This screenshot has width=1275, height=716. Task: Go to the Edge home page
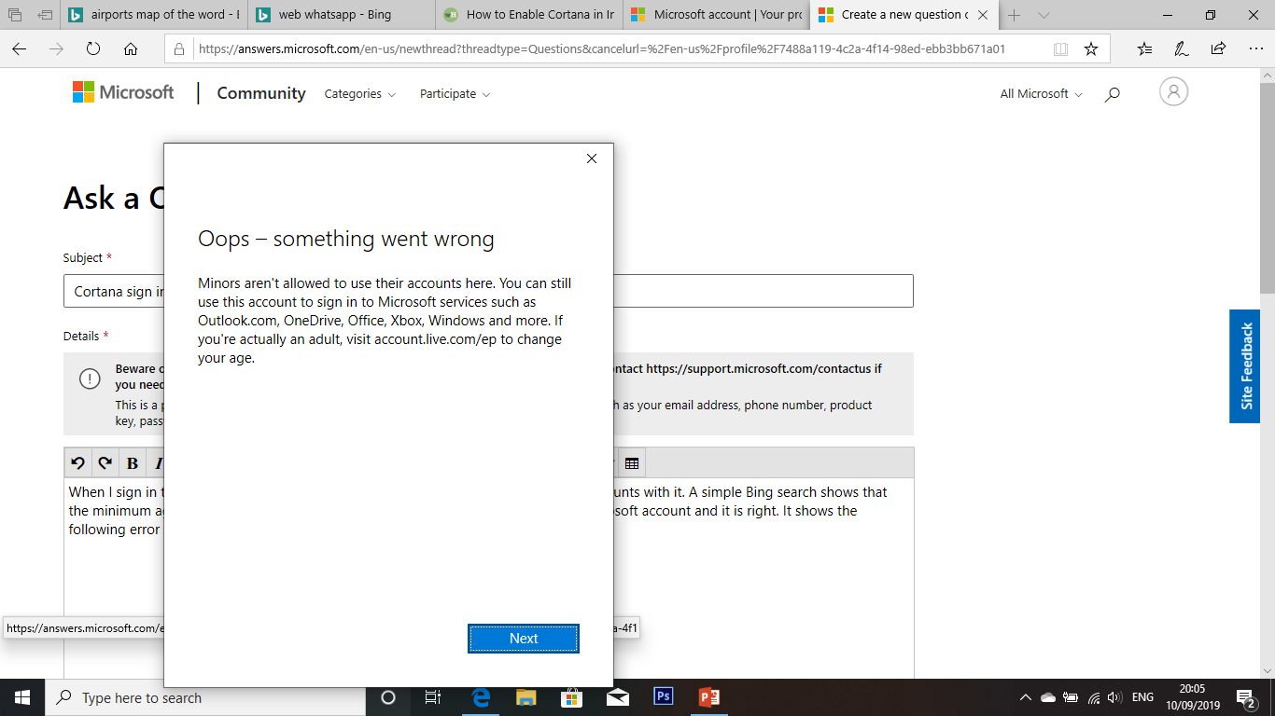[131, 49]
